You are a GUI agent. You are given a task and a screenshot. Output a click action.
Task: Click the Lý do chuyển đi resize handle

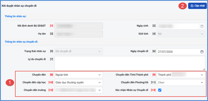(204, 69)
